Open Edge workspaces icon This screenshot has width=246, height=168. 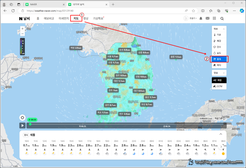click(11, 5)
